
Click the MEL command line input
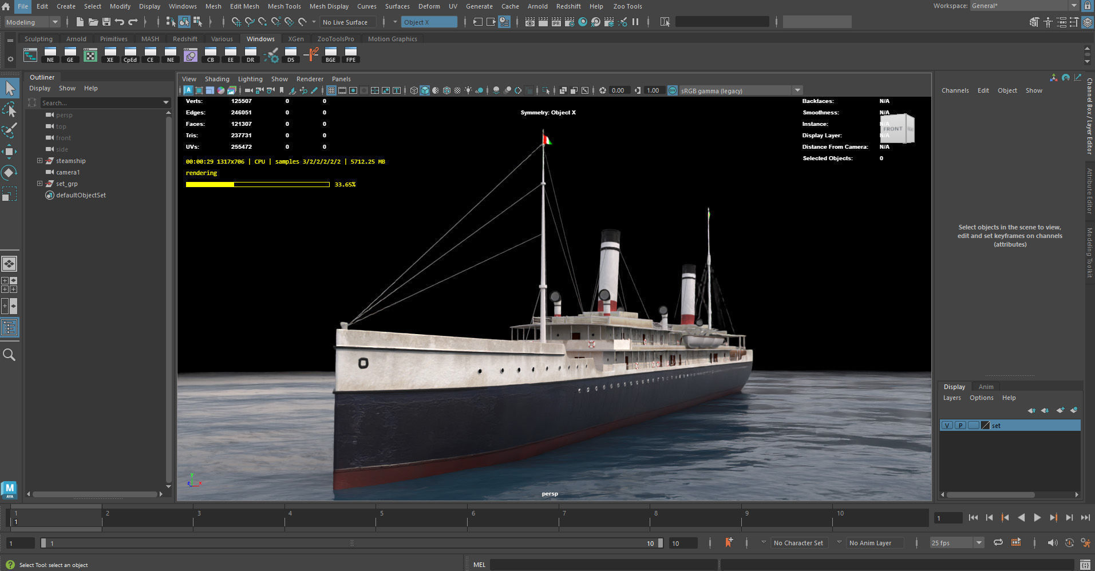click(x=603, y=565)
